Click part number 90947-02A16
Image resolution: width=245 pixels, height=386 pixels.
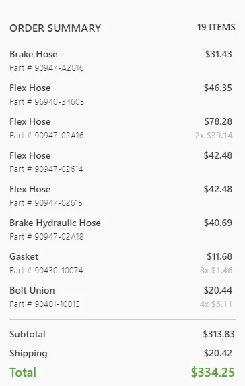pos(46,135)
